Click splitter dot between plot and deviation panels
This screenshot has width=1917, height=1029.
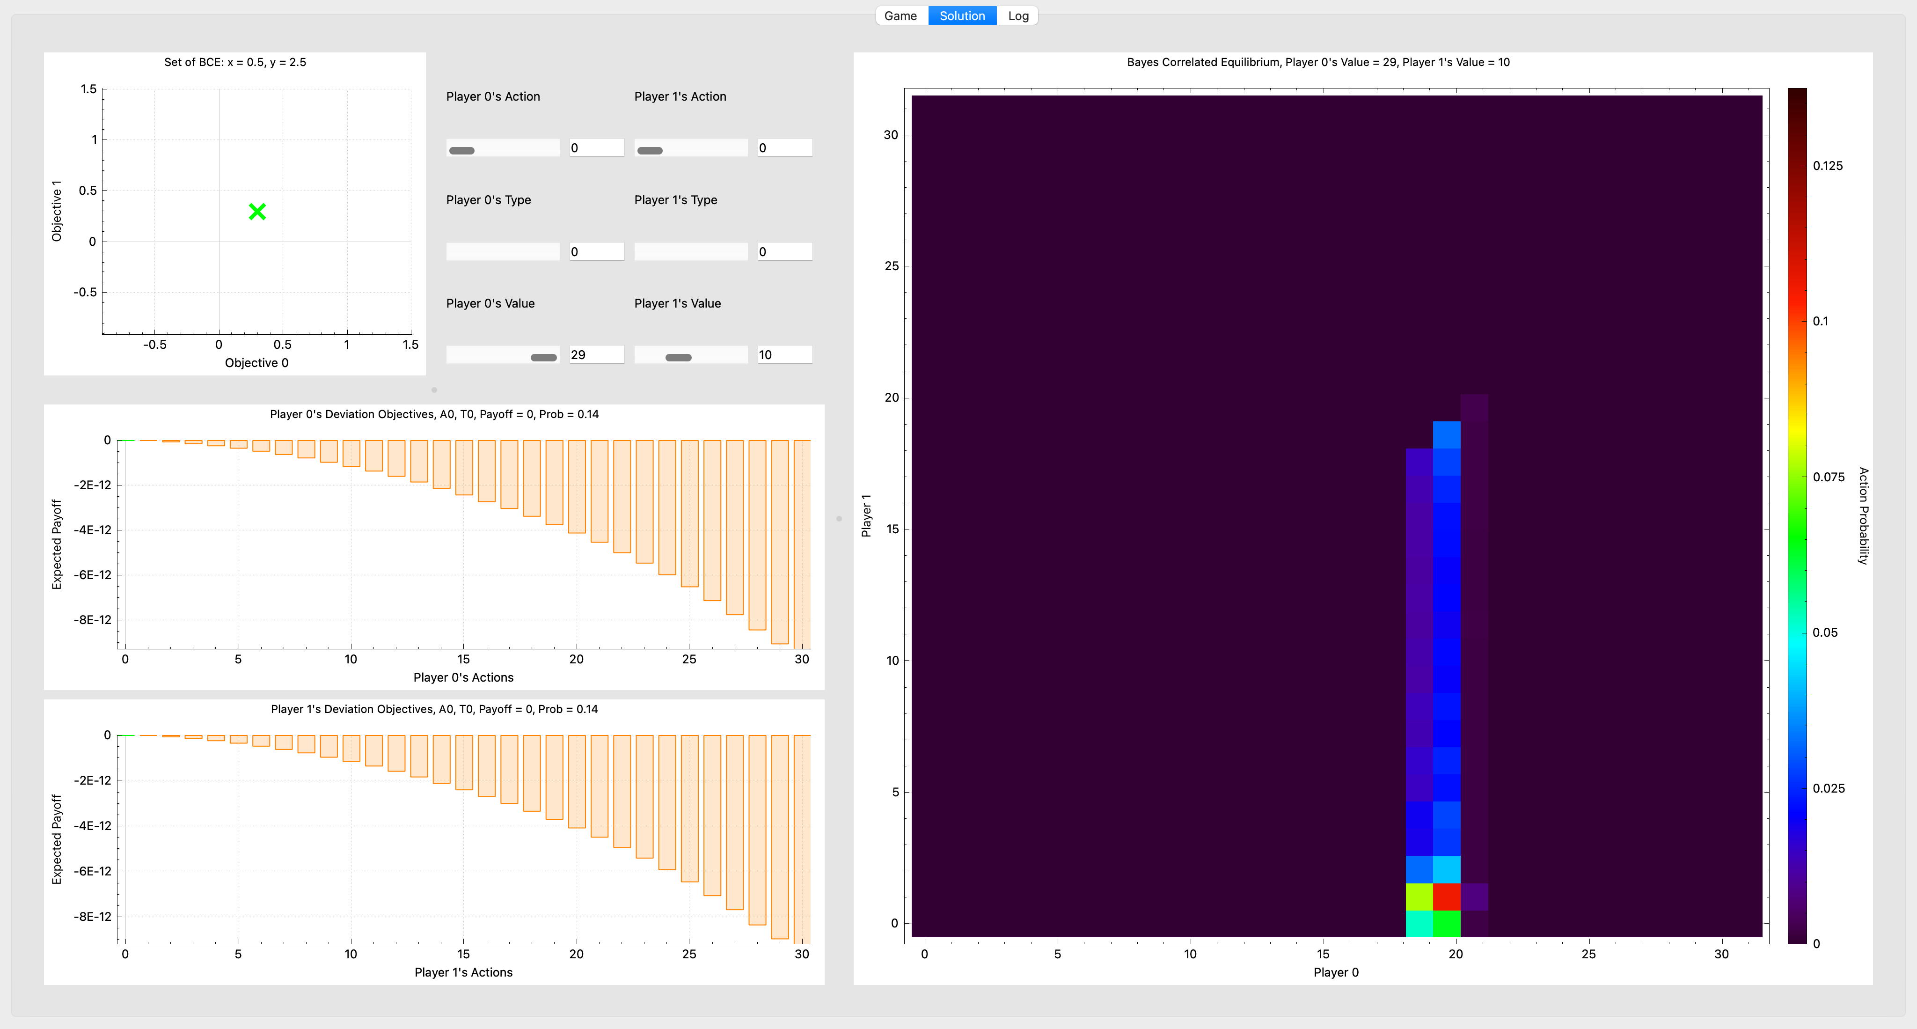tap(434, 390)
